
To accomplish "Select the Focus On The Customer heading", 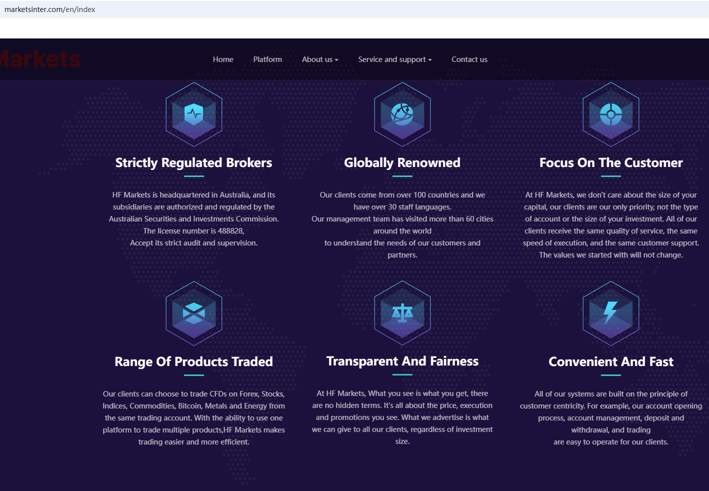I will coord(611,163).
